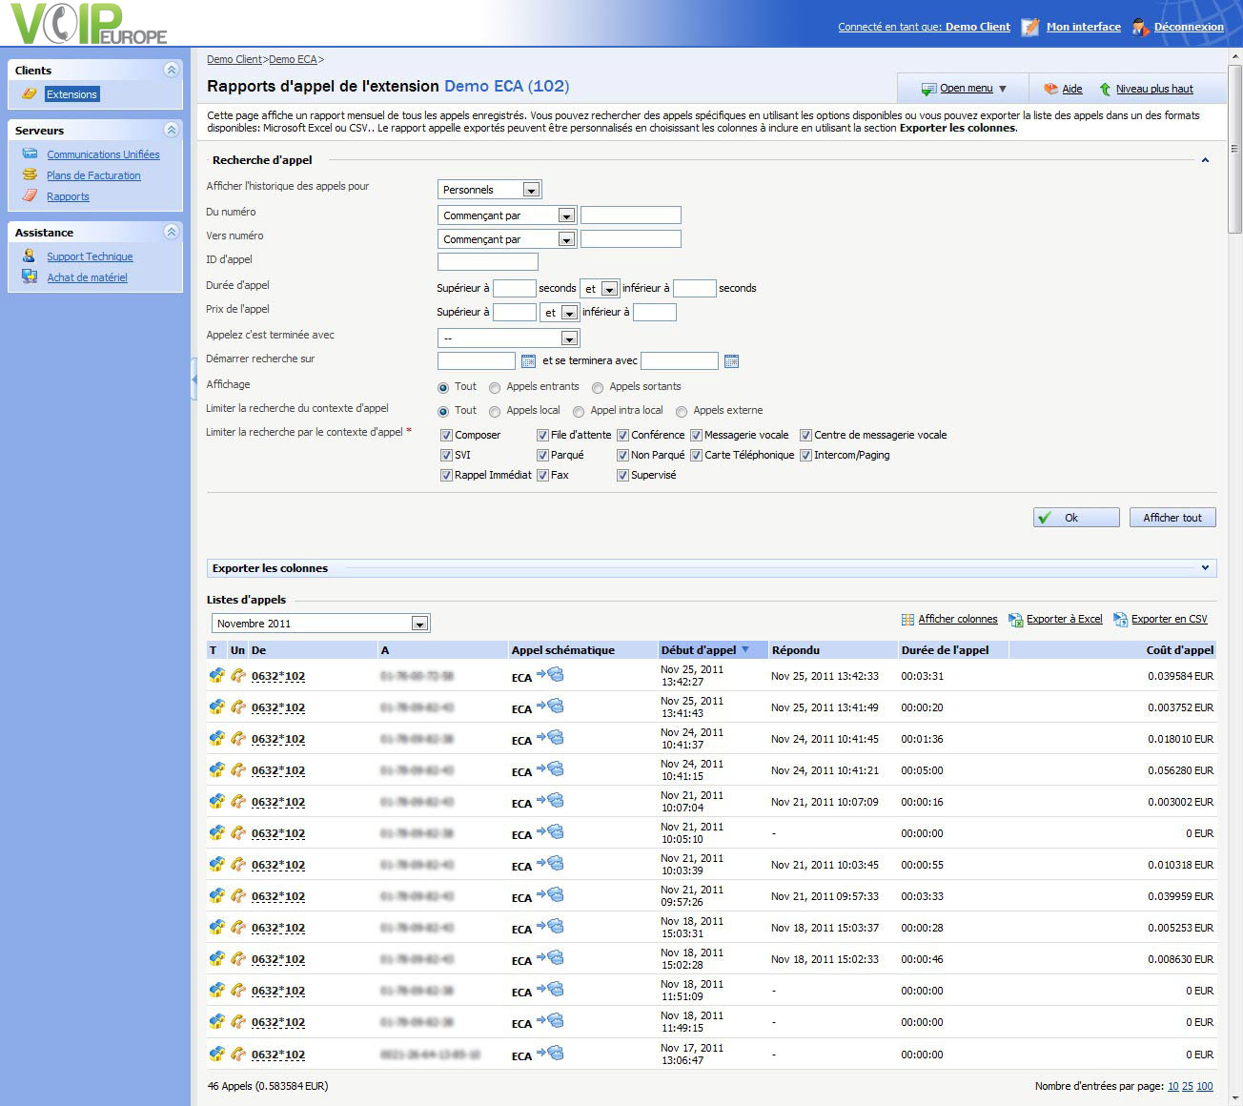
Task: Click the Support Technique sidebar icon
Action: pos(30,256)
